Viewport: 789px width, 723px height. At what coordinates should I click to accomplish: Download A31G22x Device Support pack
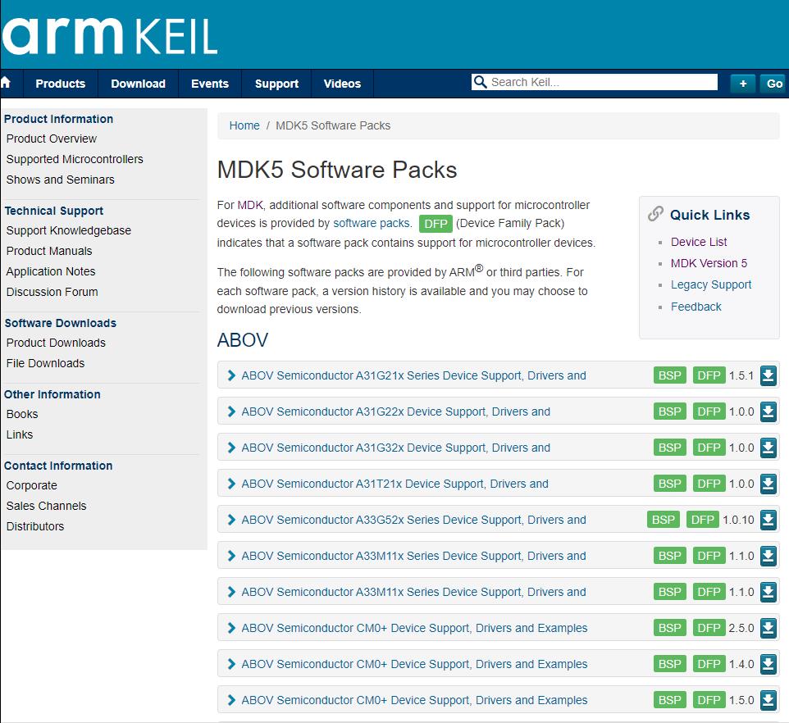coord(768,412)
